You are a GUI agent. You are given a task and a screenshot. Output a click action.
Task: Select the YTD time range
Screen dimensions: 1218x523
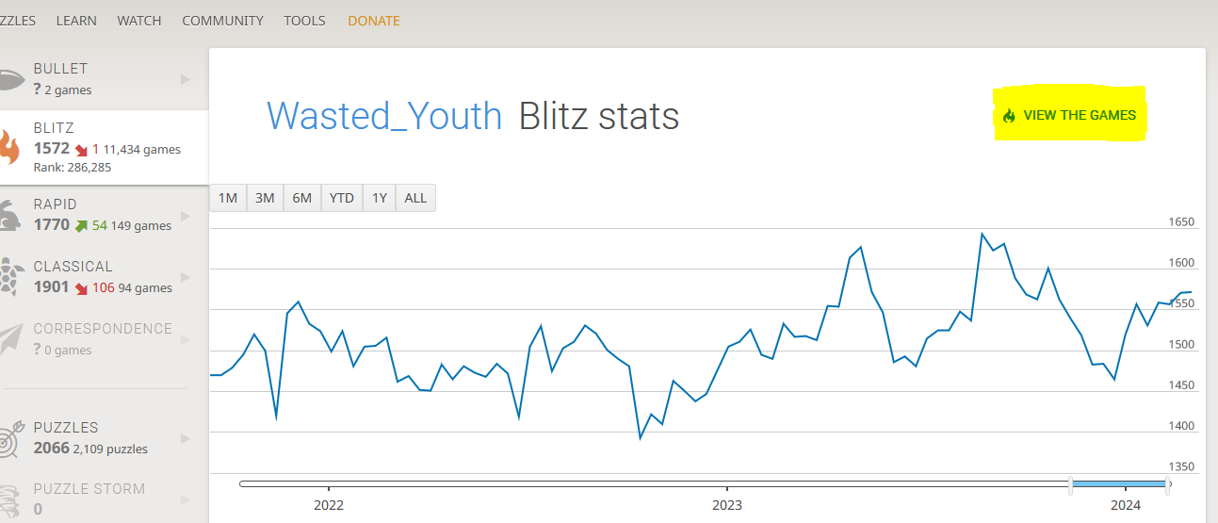(341, 198)
